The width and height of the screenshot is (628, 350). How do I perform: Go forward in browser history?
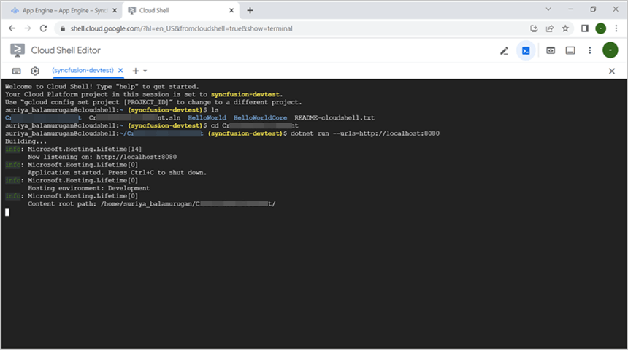coord(28,28)
